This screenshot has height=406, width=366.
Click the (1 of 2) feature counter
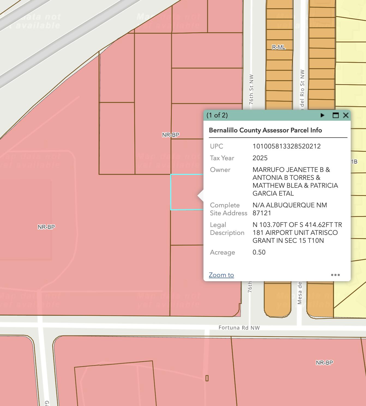[217, 115]
